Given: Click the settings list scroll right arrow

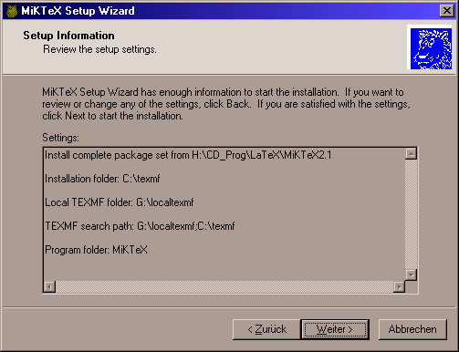Looking at the screenshot, I should pos(399,286).
